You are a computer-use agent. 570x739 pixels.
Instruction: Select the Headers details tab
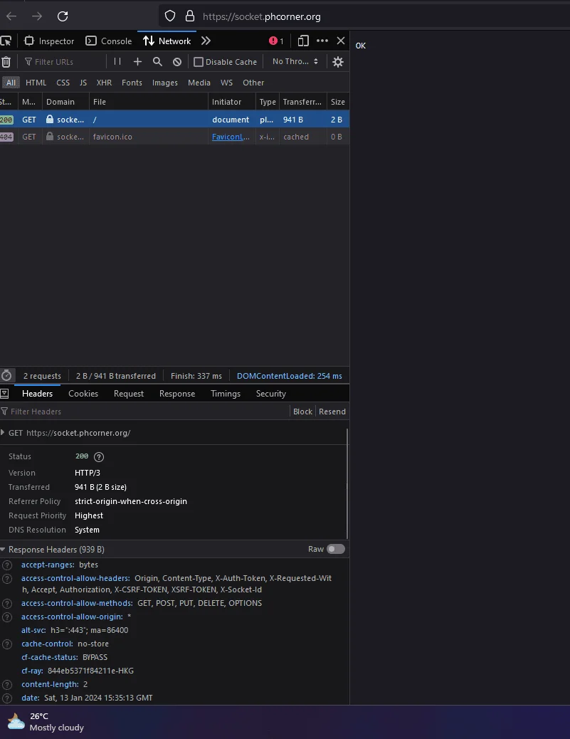pyautogui.click(x=37, y=394)
